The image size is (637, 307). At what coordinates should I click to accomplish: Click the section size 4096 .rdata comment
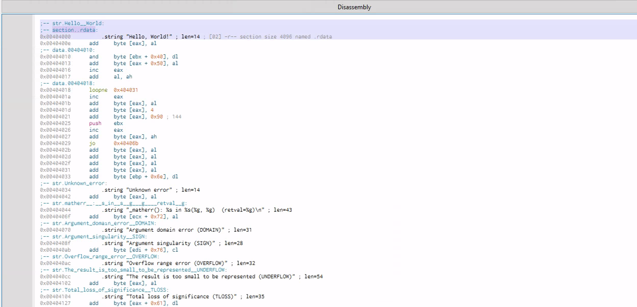pos(270,37)
